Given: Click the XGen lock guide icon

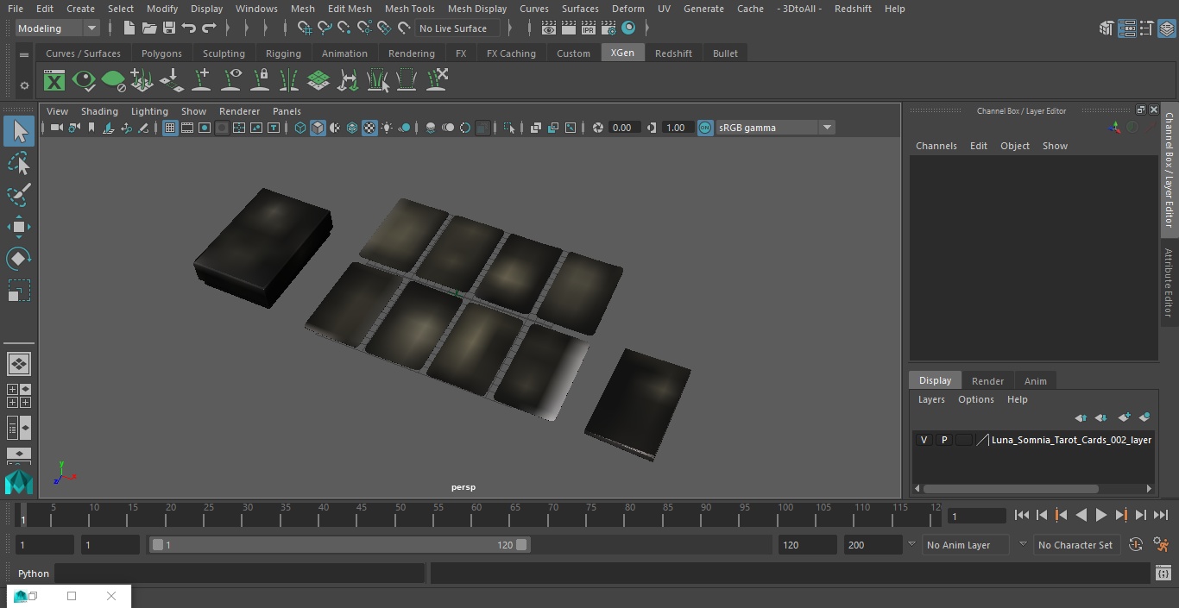Looking at the screenshot, I should pos(260,80).
